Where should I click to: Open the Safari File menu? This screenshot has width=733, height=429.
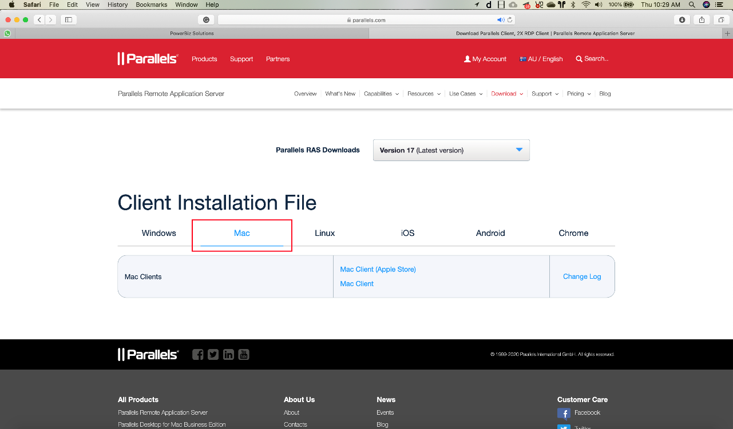tap(54, 5)
